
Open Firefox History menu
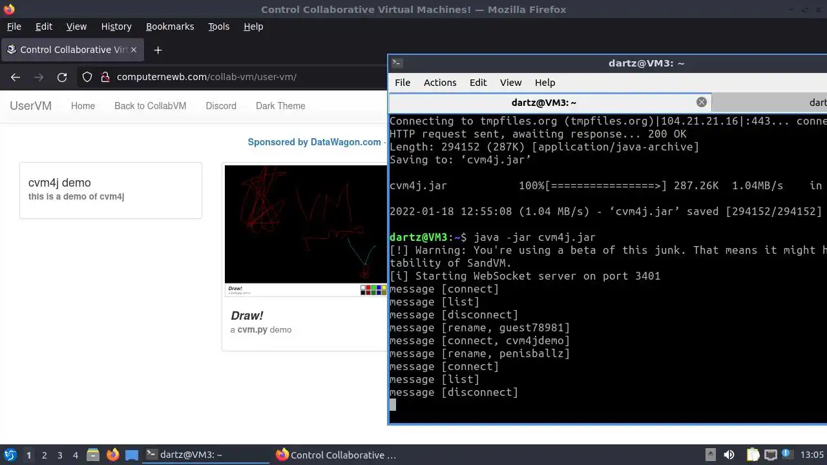click(116, 26)
